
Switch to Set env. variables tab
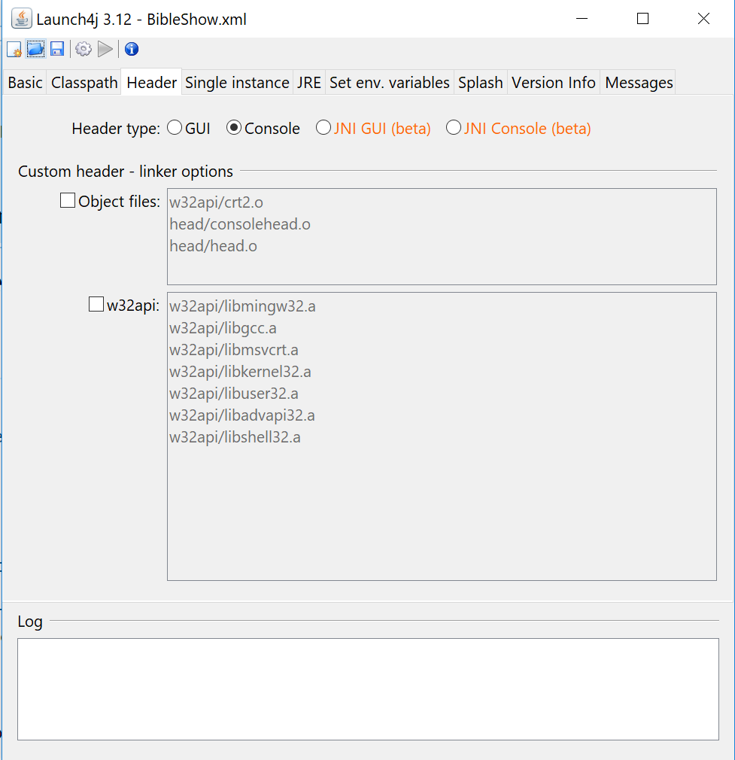[390, 83]
